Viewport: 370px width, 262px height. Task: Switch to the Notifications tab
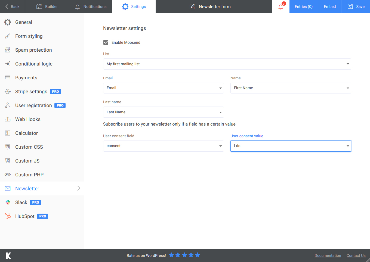[x=91, y=7]
